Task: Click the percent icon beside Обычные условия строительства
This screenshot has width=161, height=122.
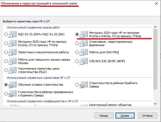Action: (x=13, y=85)
